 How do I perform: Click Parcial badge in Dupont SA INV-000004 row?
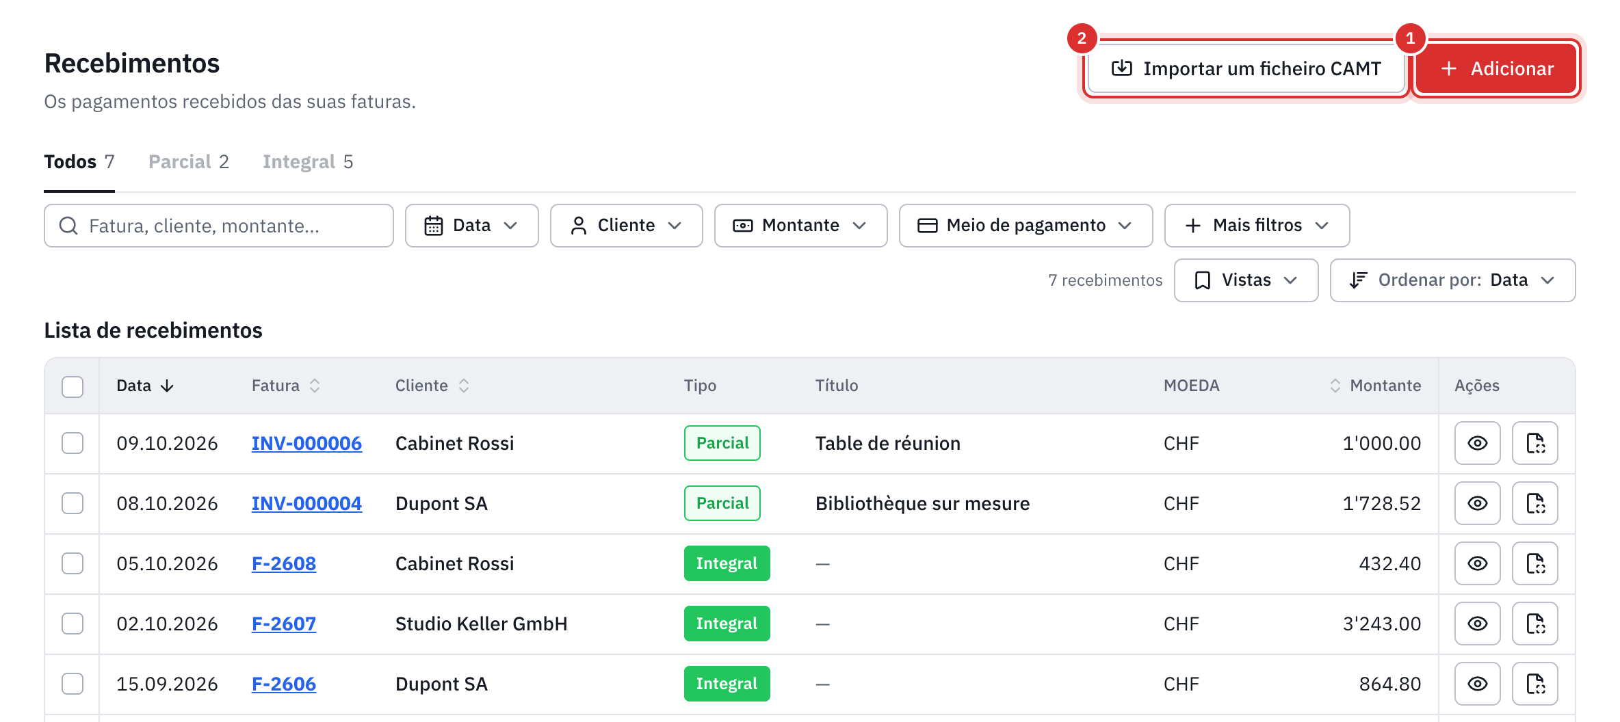point(722,503)
